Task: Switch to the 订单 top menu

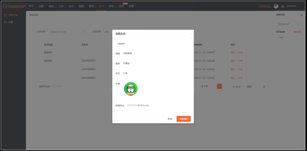Action: (61, 6)
